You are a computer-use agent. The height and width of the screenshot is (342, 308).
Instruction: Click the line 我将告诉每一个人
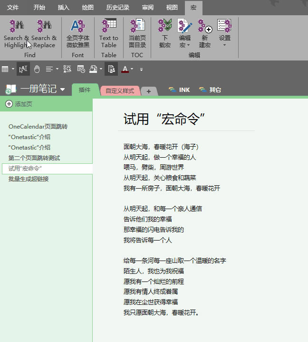click(x=148, y=240)
